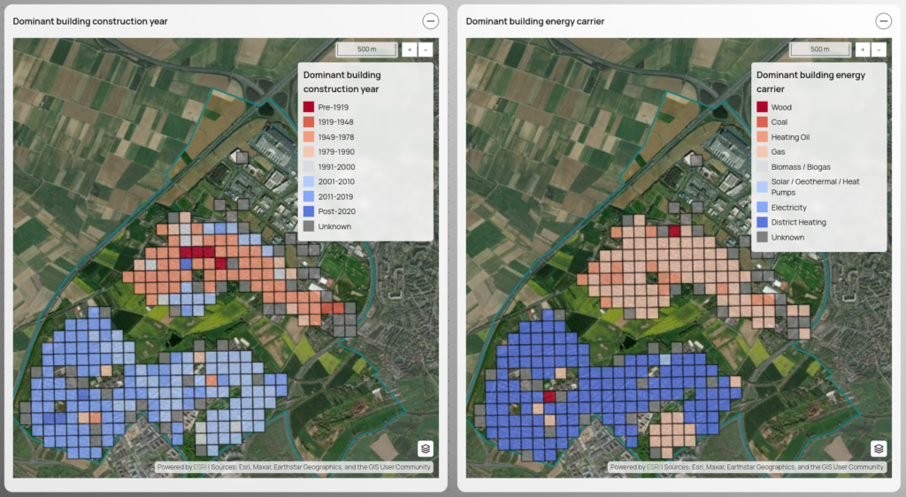Click the Post-2020 legend color swatch
The height and width of the screenshot is (497, 906).
pos(309,211)
